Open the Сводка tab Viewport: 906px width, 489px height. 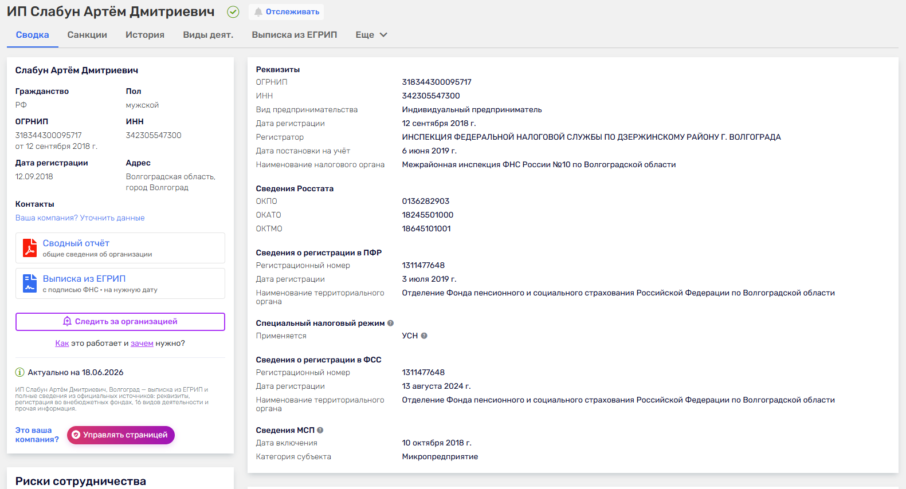33,35
